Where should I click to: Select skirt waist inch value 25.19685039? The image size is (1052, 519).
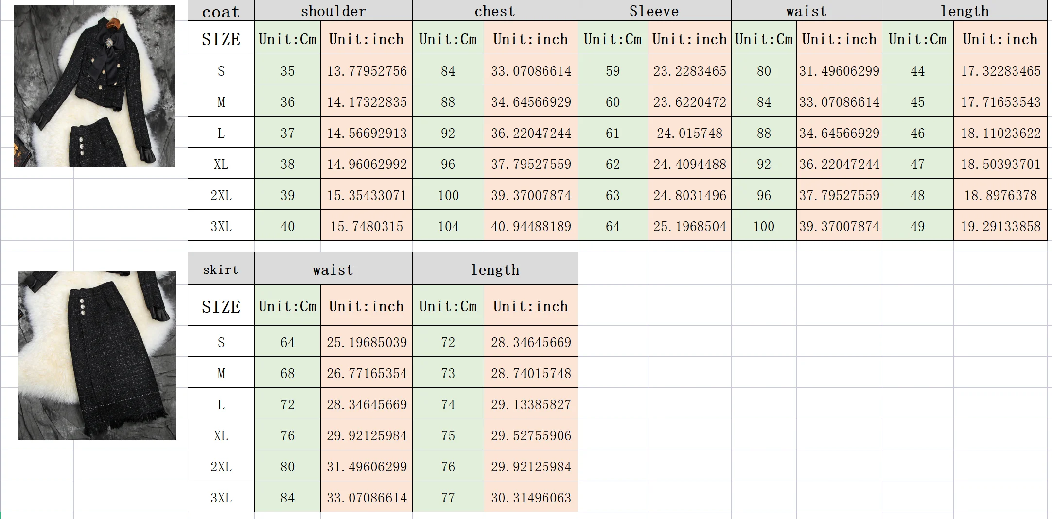[367, 342]
